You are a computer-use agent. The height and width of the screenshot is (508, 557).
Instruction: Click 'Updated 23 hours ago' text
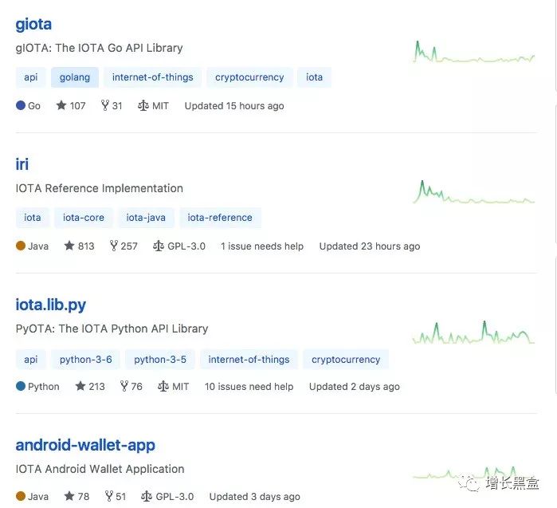coord(370,246)
